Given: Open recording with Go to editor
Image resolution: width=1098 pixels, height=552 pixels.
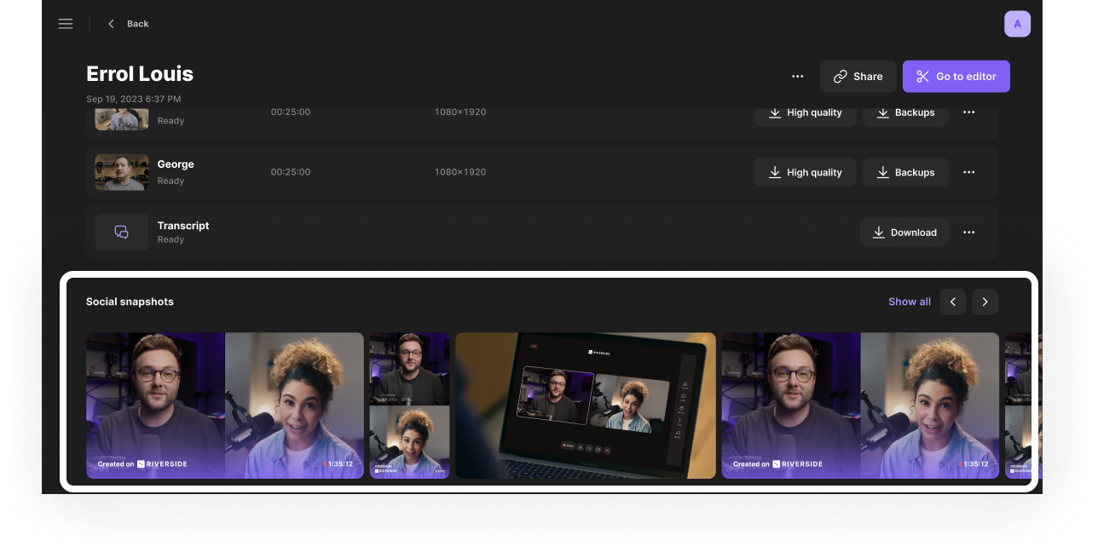Looking at the screenshot, I should (x=956, y=77).
